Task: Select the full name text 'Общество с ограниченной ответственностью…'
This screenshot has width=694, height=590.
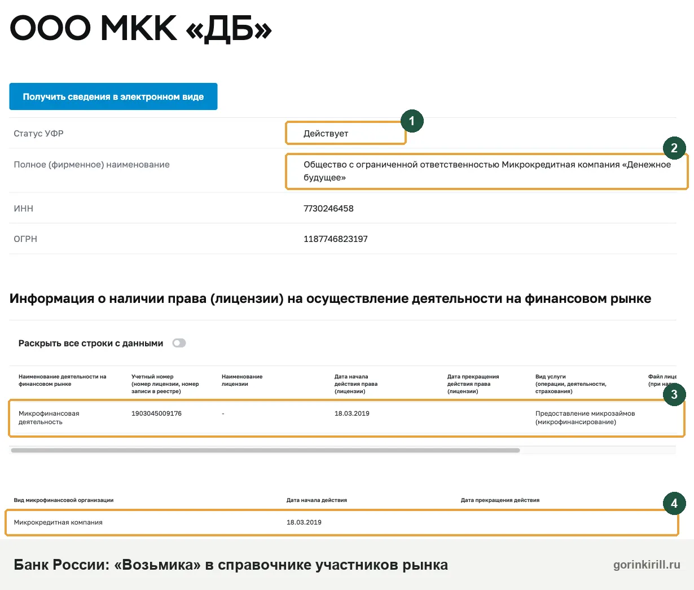Action: (487, 171)
